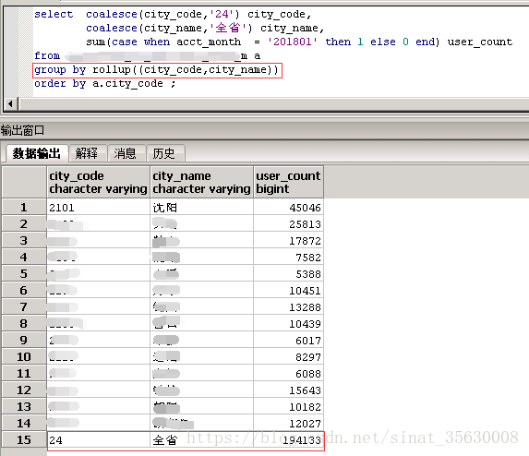
Task: Open the 解释 tab
Action: pyautogui.click(x=87, y=153)
